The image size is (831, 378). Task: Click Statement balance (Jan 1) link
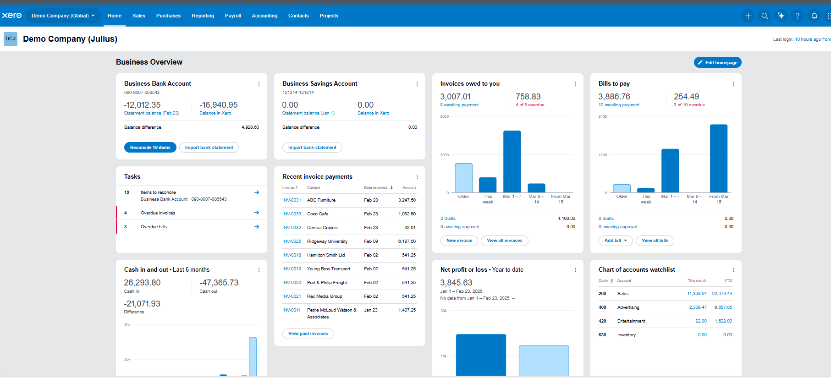click(x=308, y=113)
